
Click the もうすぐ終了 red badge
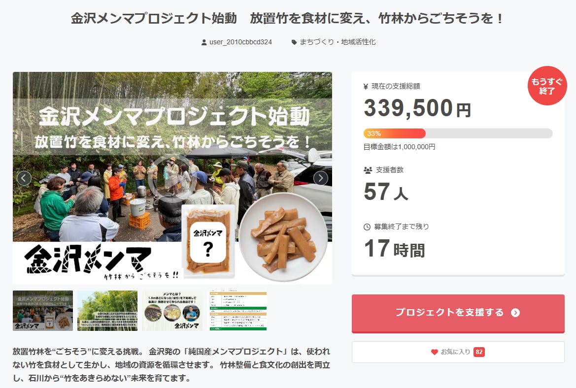tap(547, 86)
